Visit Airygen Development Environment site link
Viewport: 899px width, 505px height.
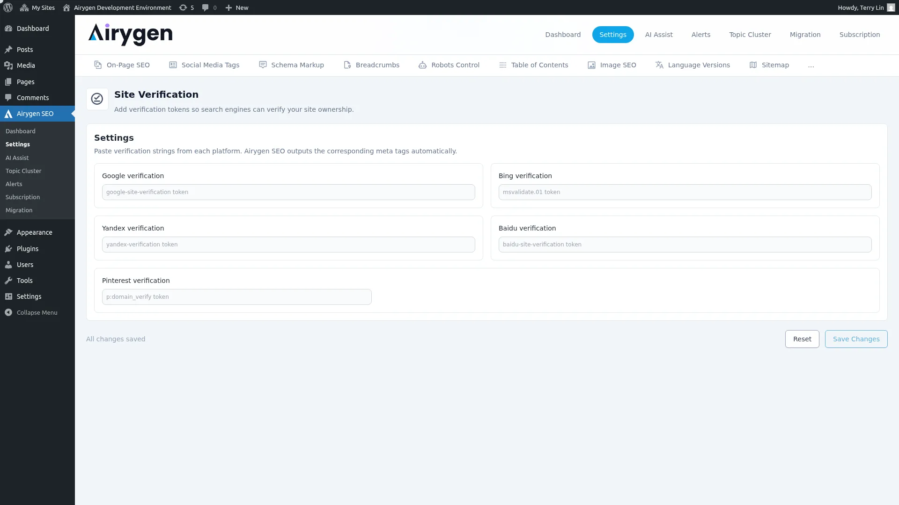click(x=117, y=7)
